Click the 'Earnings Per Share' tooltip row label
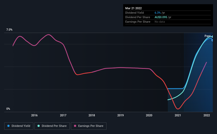This screenshot has width=217, height=134. (138, 22)
